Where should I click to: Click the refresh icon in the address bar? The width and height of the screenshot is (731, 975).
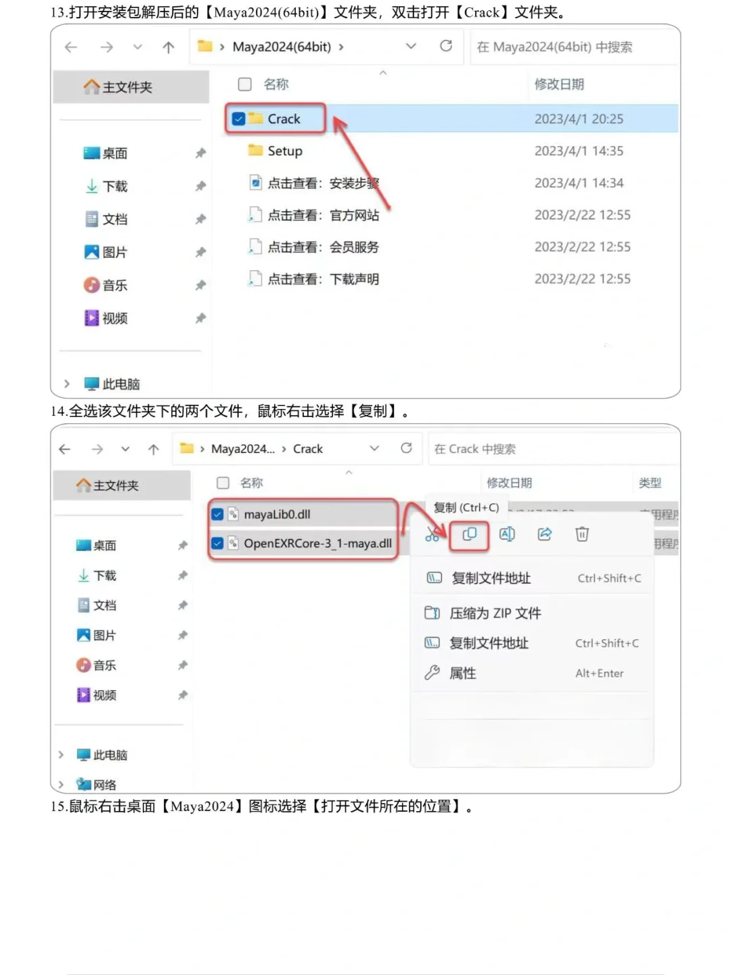(446, 47)
